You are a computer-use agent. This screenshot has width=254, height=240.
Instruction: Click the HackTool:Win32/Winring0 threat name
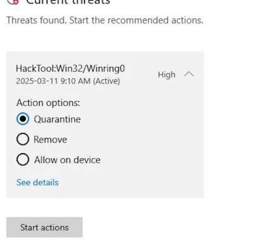[x=70, y=68]
